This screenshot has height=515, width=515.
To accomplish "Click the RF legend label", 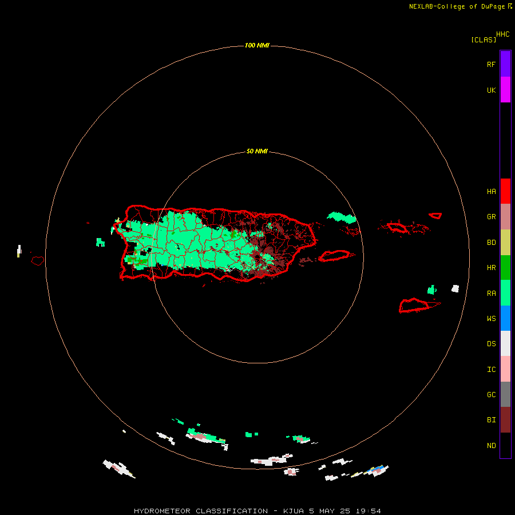I will click(x=491, y=64).
